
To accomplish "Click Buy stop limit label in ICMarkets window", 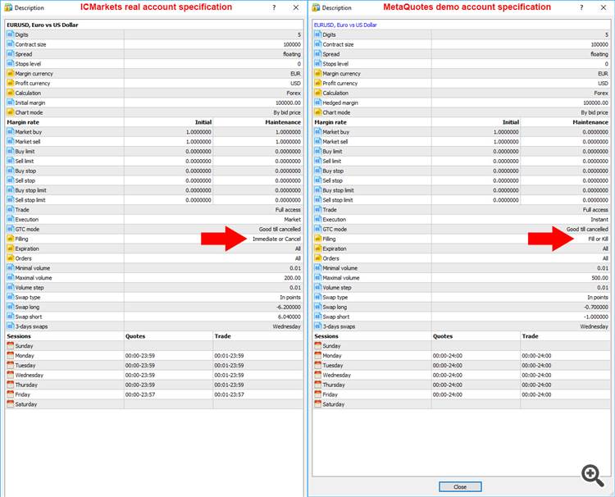I will 30,190.
